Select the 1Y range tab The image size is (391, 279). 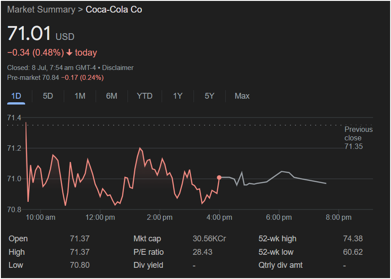pyautogui.click(x=178, y=96)
